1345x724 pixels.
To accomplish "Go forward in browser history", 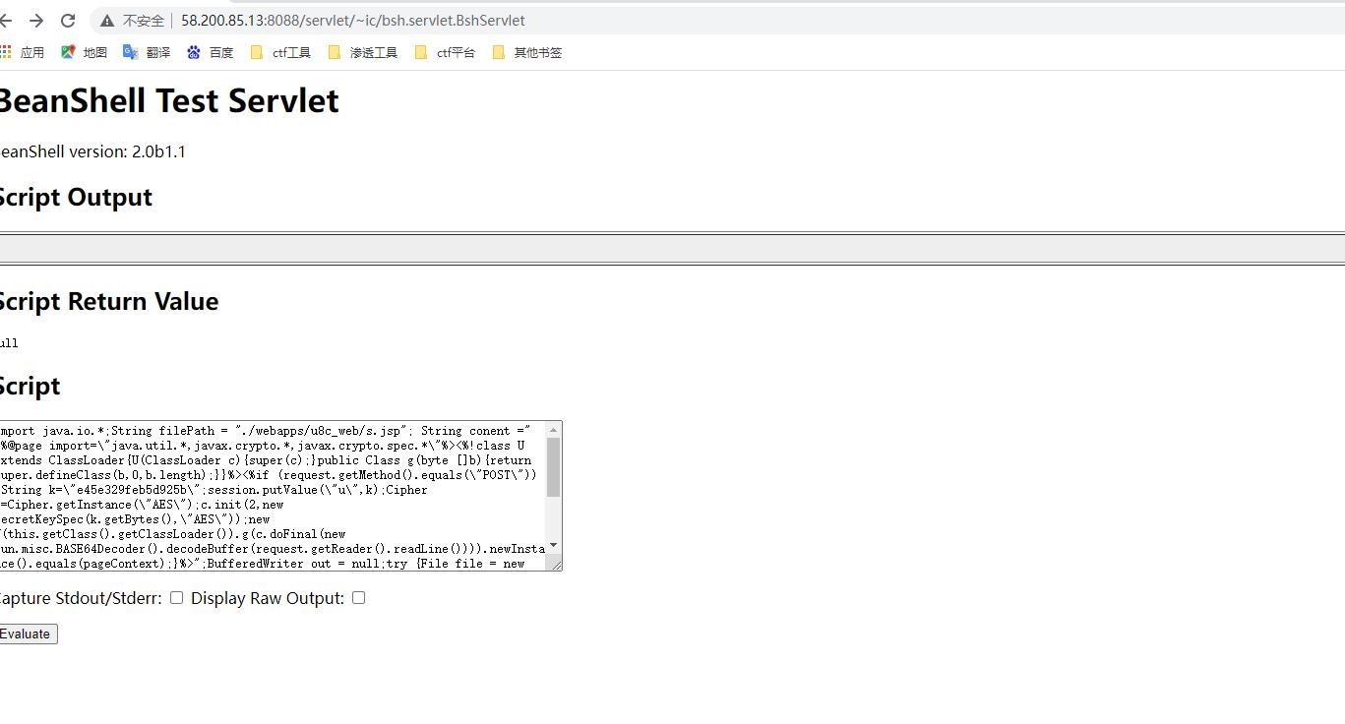I will pyautogui.click(x=36, y=21).
